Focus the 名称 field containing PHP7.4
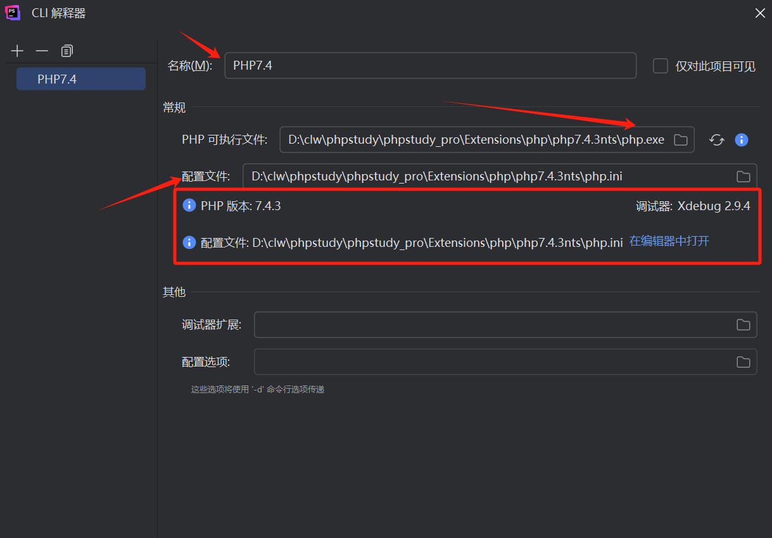772x538 pixels. [x=431, y=65]
